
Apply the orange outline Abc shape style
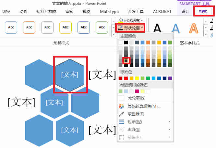29,27
